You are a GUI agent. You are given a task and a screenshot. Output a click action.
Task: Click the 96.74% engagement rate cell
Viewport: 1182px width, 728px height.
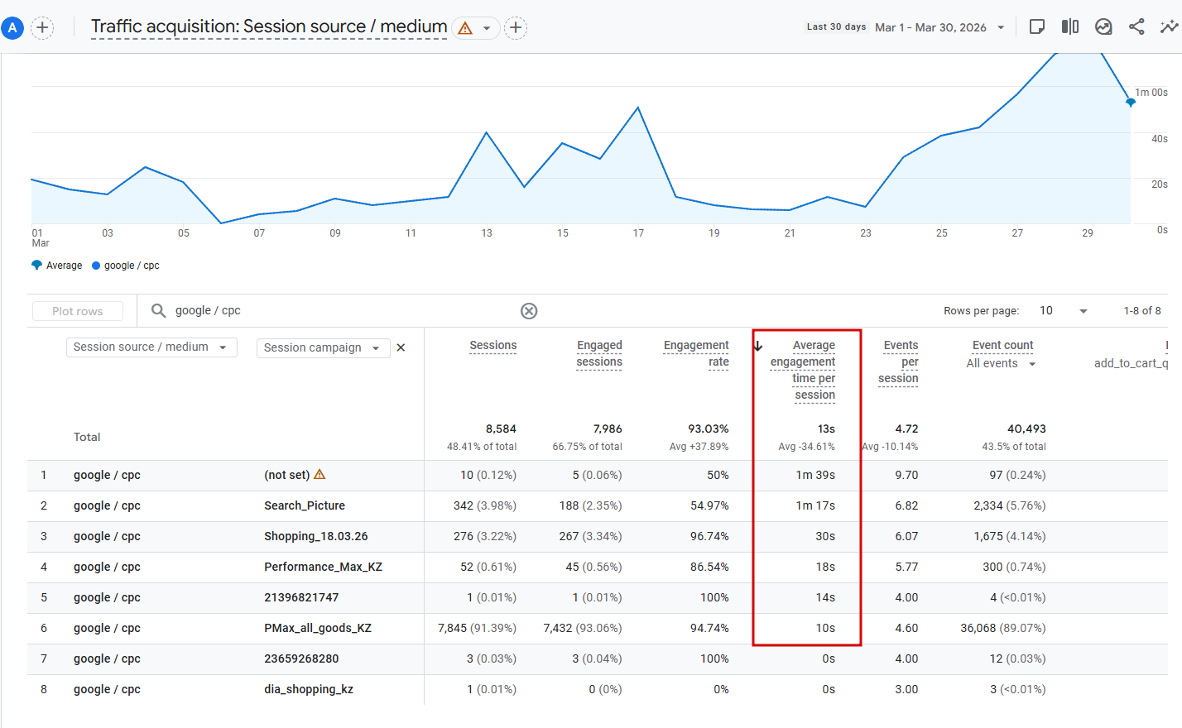pos(709,537)
